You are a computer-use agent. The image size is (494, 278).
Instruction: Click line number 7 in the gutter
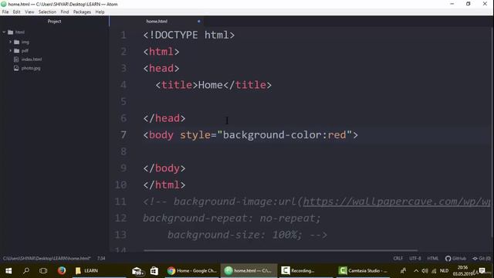123,135
